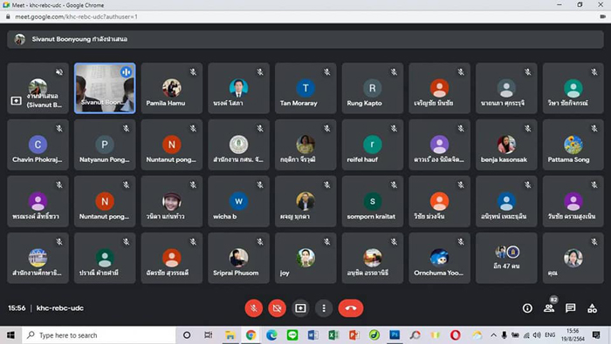Toggle the camera off button
This screenshot has width=611, height=344.
[x=277, y=308]
